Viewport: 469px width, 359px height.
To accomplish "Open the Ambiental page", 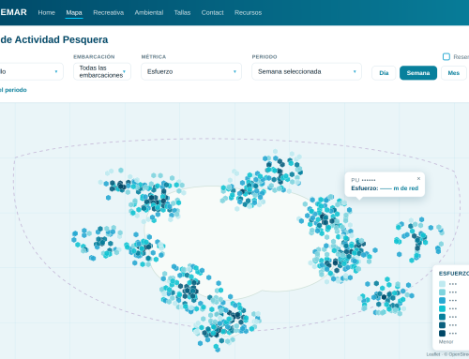I will 149,12.
